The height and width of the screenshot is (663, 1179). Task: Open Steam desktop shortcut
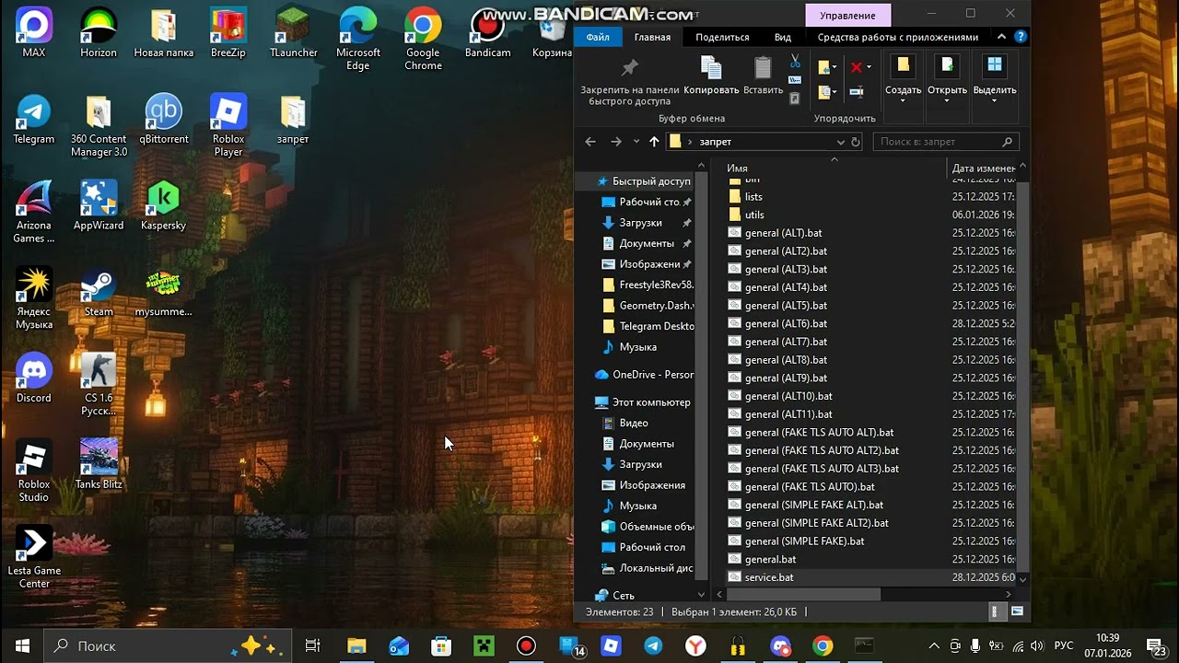pos(99,293)
